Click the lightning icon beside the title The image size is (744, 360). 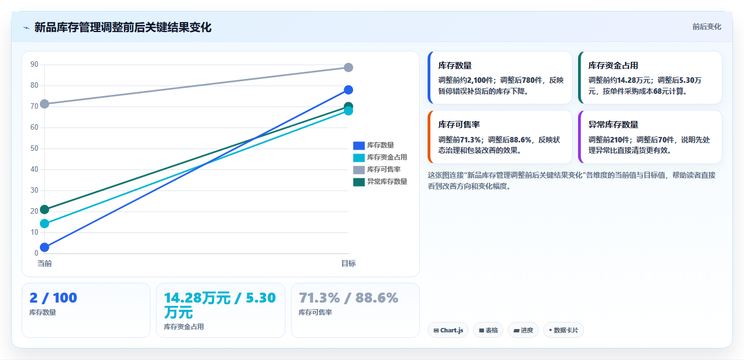[x=26, y=28]
